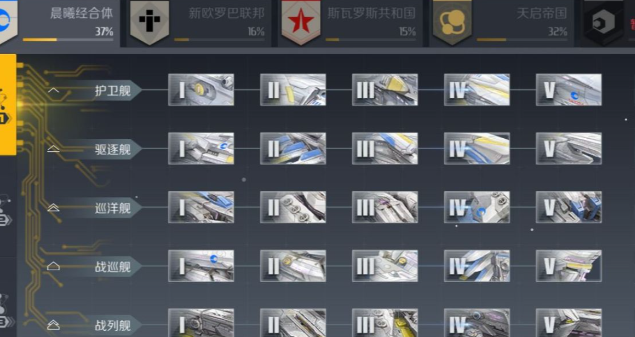This screenshot has width=635, height=337.
Task: Select tier V 战巡舰 ship card
Action: (x=569, y=266)
